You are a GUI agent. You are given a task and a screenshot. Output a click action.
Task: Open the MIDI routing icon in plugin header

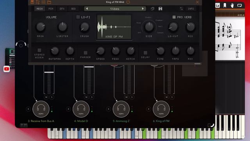[x=37, y=2]
